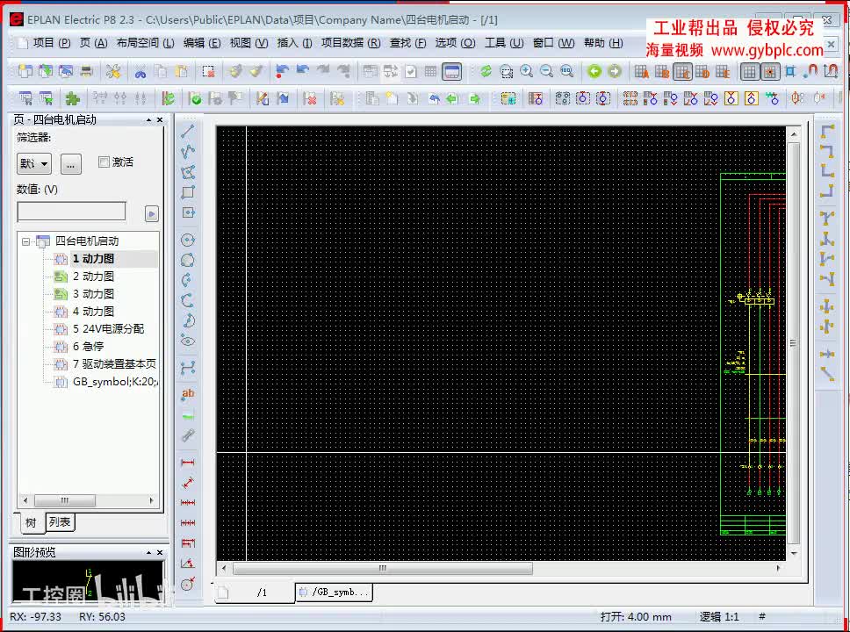Screen dimensions: 850x632
Task: Go back with the green left arrow
Action: (594, 71)
